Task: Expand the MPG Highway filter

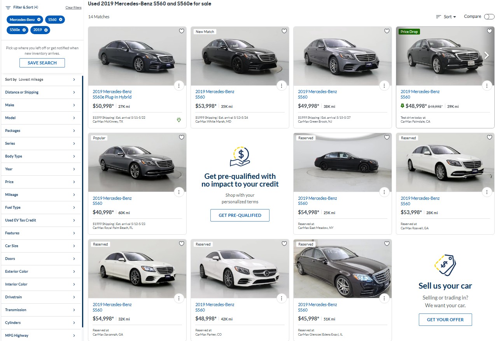Action: [41, 335]
